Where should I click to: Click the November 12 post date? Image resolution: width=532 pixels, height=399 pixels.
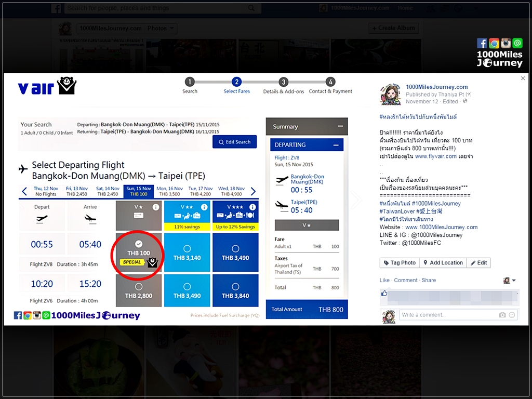click(422, 101)
